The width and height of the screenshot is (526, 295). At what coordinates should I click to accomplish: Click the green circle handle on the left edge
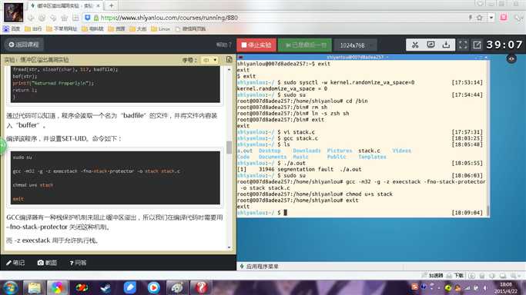coord(2,146)
